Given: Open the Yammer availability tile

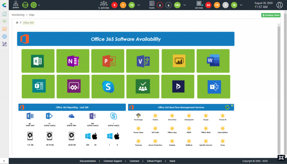Looking at the screenshot, I should pos(214,86).
